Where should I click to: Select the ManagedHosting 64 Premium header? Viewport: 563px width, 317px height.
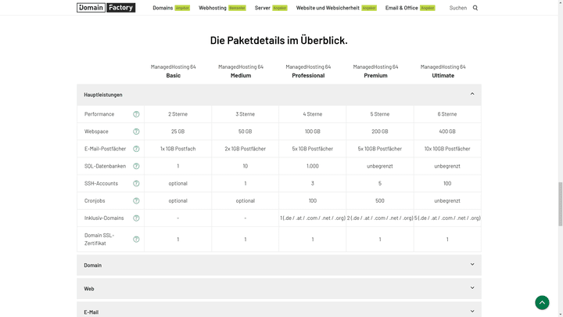[x=375, y=71]
